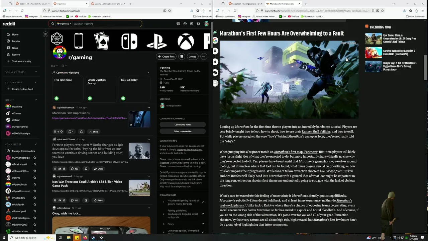428x241 pixels.
Task: Open Other communities bookmark button
Action: (x=183, y=131)
